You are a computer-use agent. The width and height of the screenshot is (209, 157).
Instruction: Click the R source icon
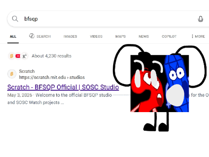pos(24,56)
